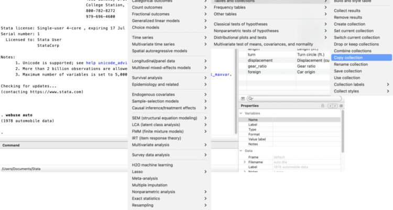Click the lock icon in Properties header
The image size is (393, 210).
pos(323,106)
